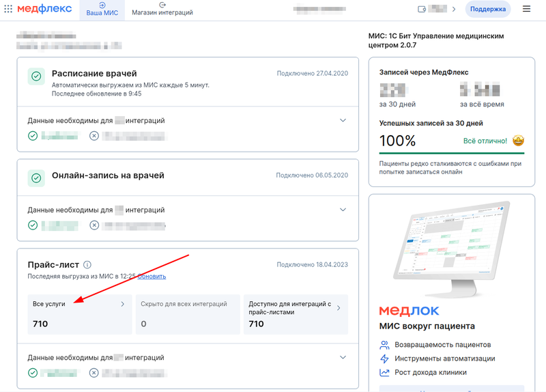Click the Прайс-лист info icon
Image resolution: width=546 pixels, height=392 pixels.
point(87,265)
